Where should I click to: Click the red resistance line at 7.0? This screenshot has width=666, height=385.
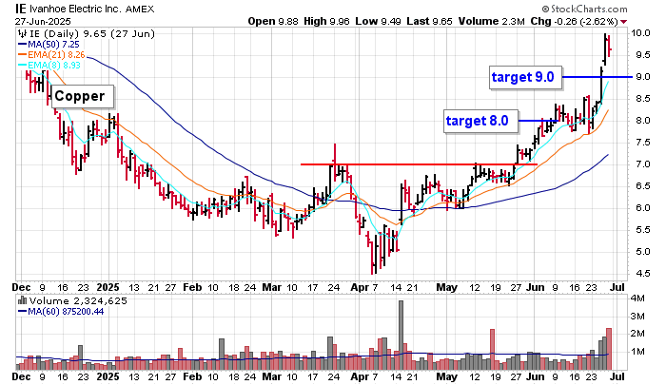point(419,164)
